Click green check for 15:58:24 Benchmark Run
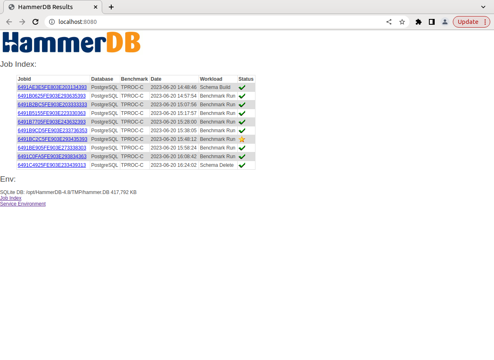Image resolution: width=494 pixels, height=360 pixels. 242,148
